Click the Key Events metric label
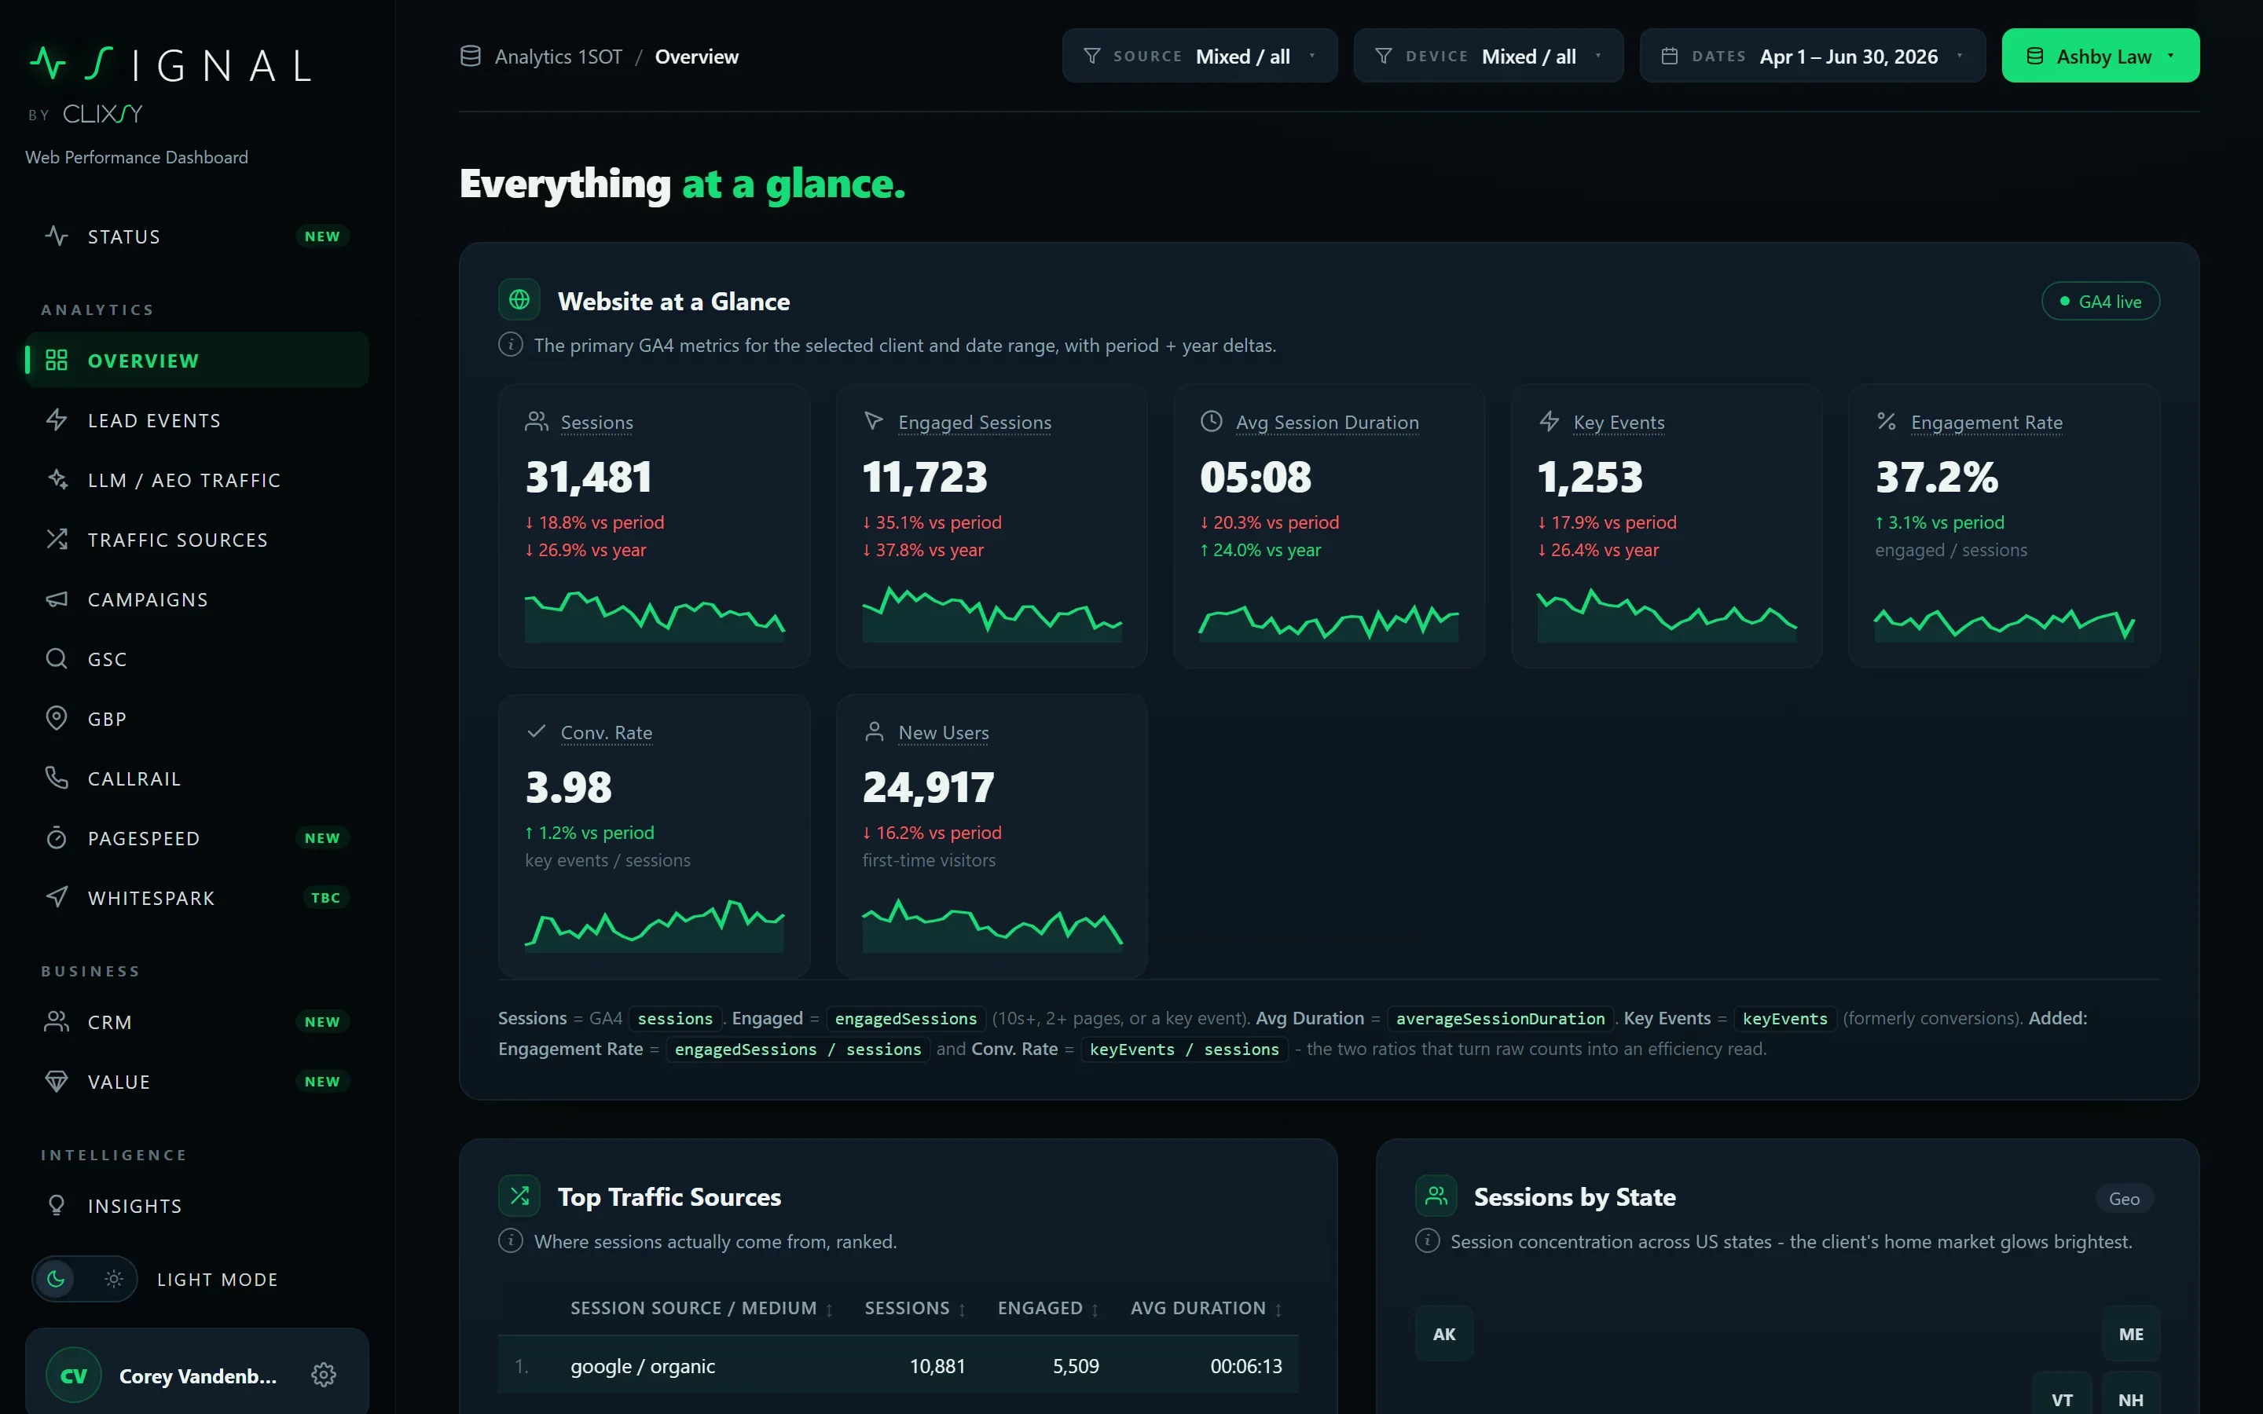Screen dimensions: 2263x1414 pyautogui.click(x=1619, y=423)
